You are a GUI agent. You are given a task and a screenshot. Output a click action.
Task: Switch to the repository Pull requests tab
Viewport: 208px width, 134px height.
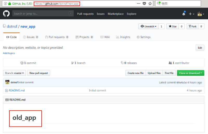(57, 37)
